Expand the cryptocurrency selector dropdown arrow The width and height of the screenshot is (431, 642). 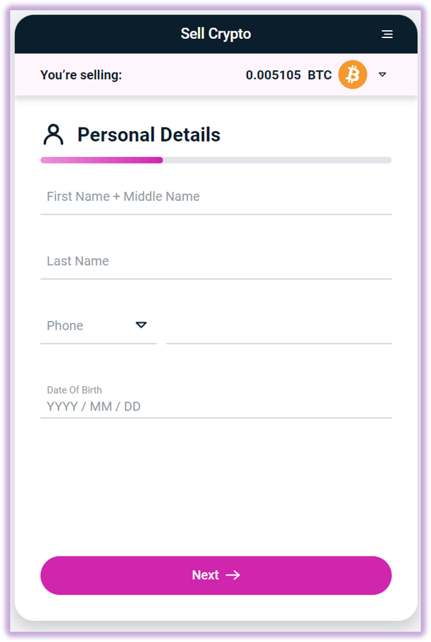(x=382, y=75)
